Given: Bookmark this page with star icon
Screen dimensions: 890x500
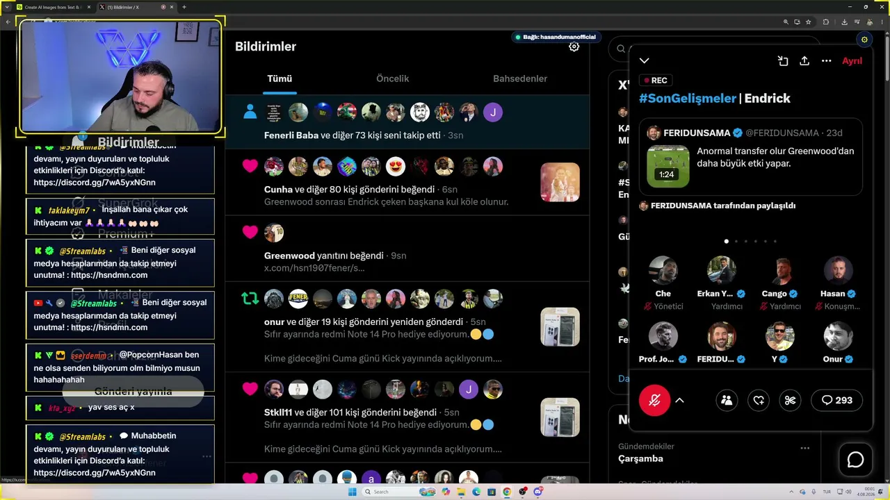Looking at the screenshot, I should 808,22.
